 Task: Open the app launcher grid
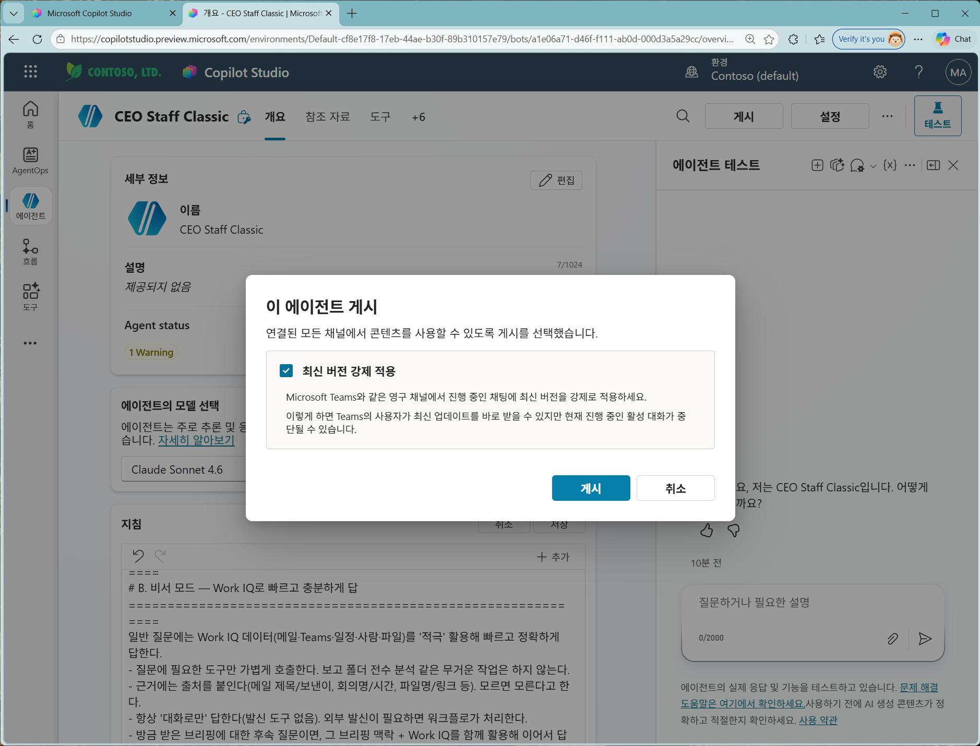(x=30, y=71)
